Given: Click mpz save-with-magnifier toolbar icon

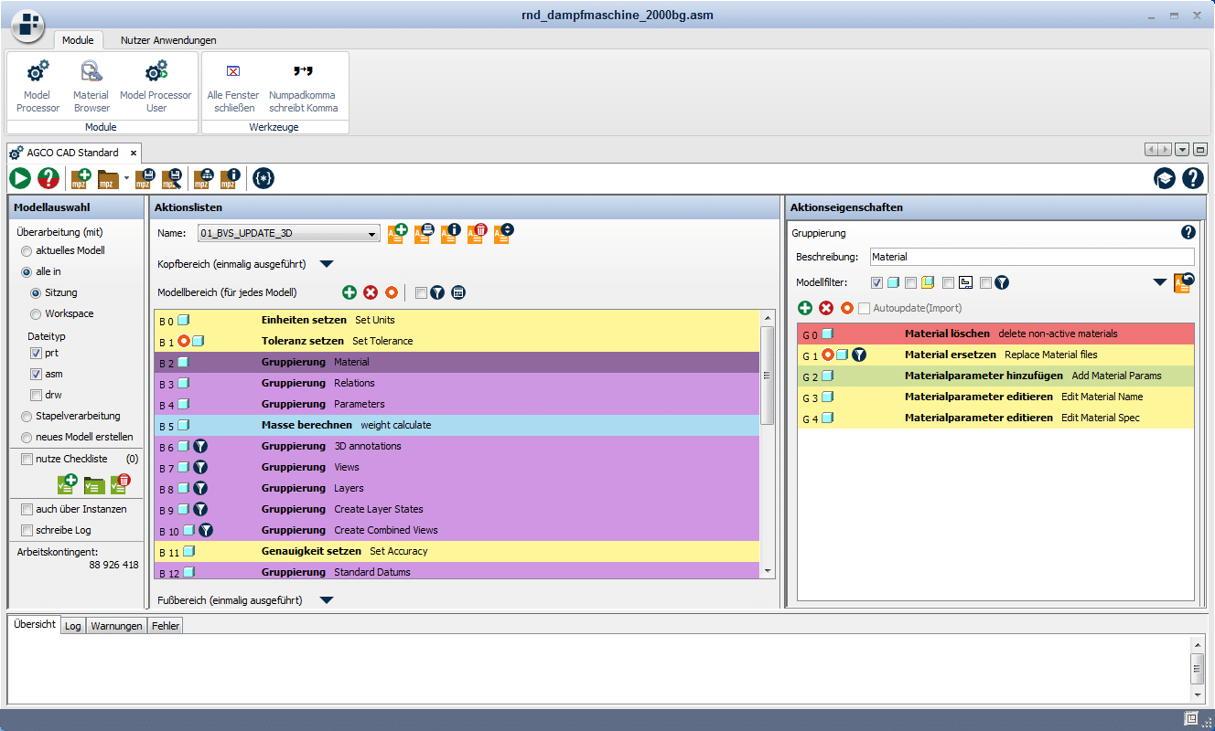Looking at the screenshot, I should pyautogui.click(x=171, y=179).
